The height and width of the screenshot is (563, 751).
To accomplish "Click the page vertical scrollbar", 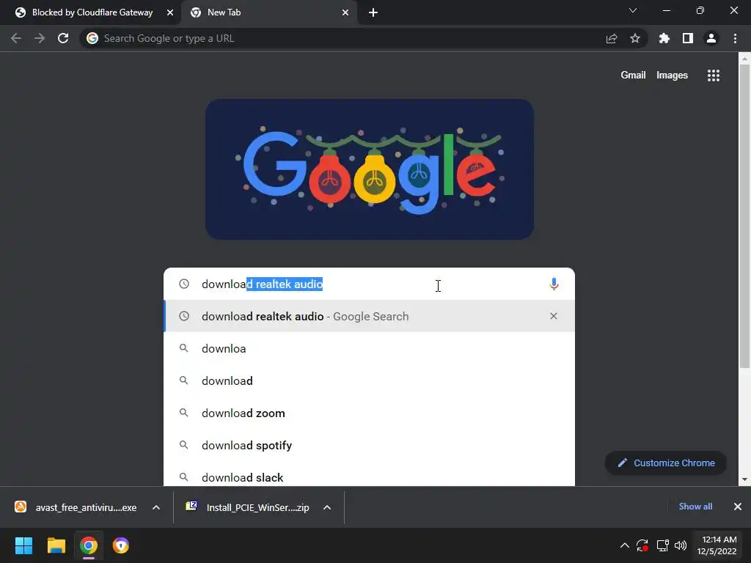I will click(744, 216).
